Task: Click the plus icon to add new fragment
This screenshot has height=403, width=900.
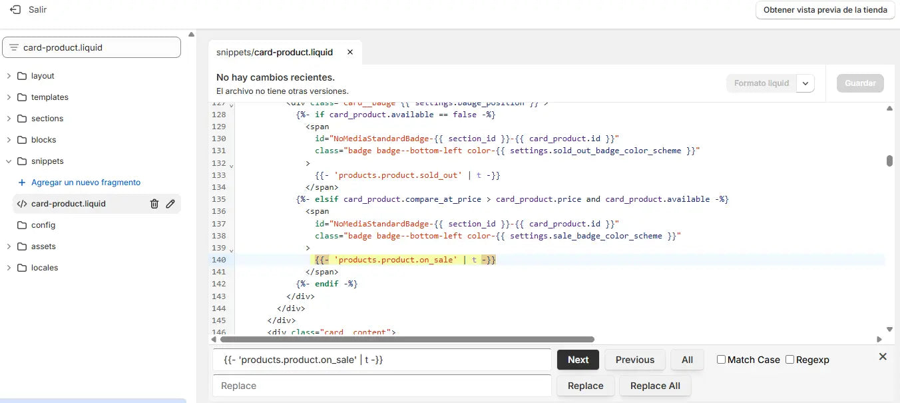Action: pos(22,183)
